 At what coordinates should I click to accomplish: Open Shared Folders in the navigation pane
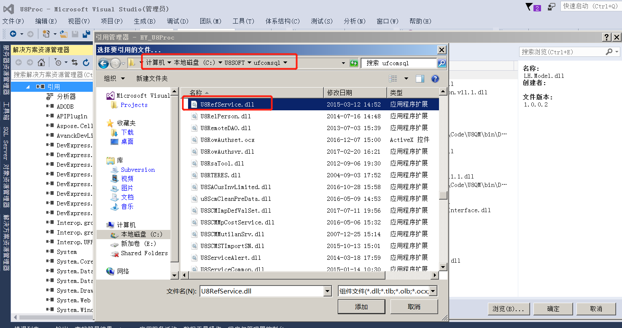144,253
